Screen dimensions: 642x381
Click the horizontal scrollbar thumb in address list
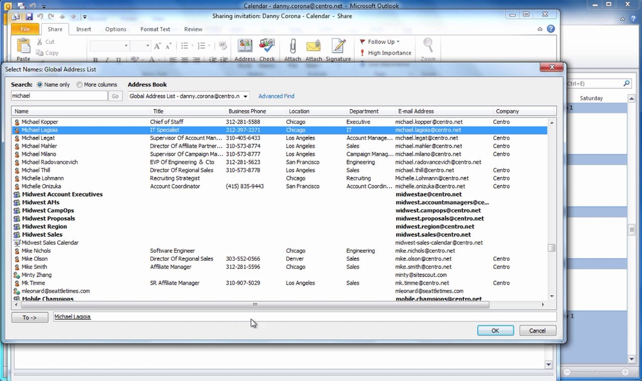pos(255,304)
